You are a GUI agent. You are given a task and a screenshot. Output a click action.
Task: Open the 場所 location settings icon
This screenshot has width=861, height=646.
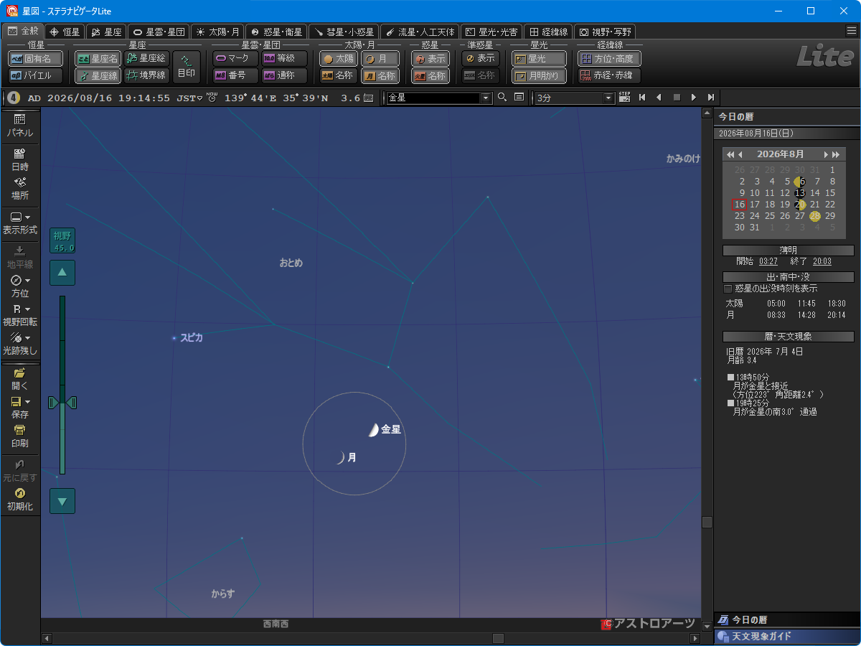[20, 188]
